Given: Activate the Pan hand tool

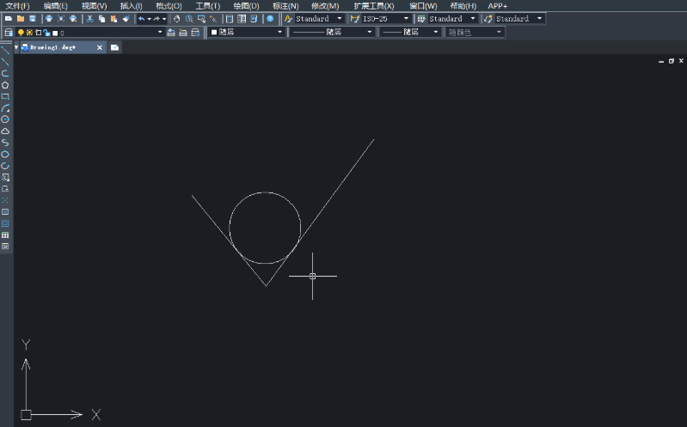Looking at the screenshot, I should pos(177,18).
